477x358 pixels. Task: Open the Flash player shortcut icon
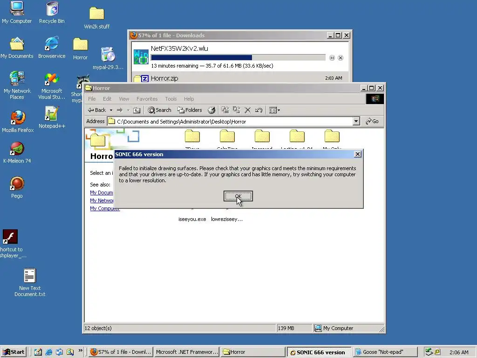coord(12,244)
